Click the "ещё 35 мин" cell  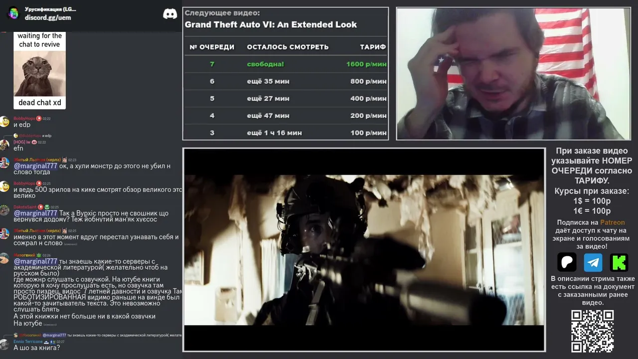point(268,81)
